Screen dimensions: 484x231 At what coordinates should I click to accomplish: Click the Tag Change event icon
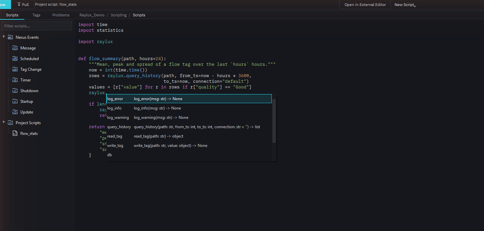click(x=15, y=69)
